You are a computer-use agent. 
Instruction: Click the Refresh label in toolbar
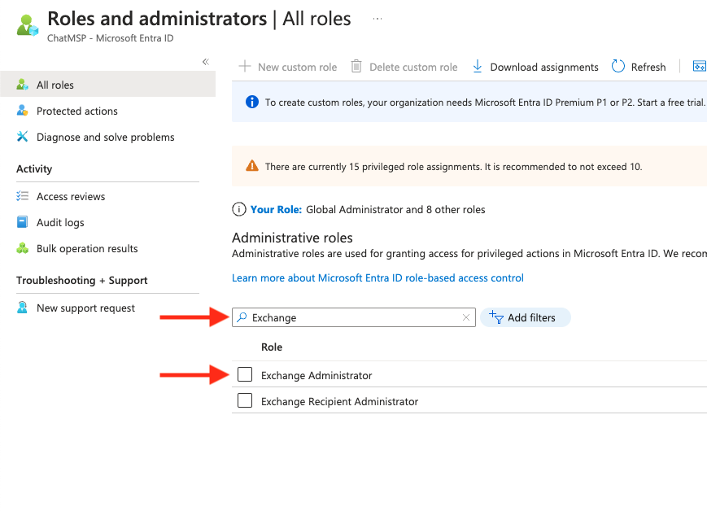click(648, 68)
